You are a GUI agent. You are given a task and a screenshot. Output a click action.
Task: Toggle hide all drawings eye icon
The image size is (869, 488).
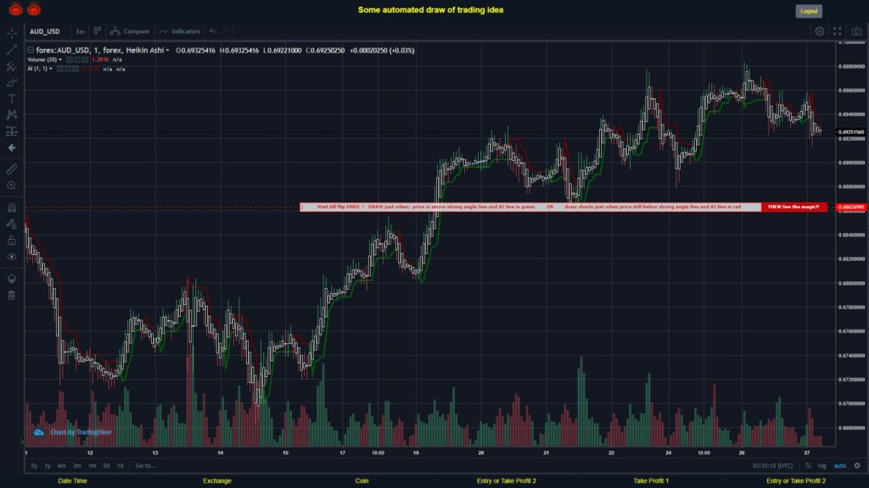12,257
